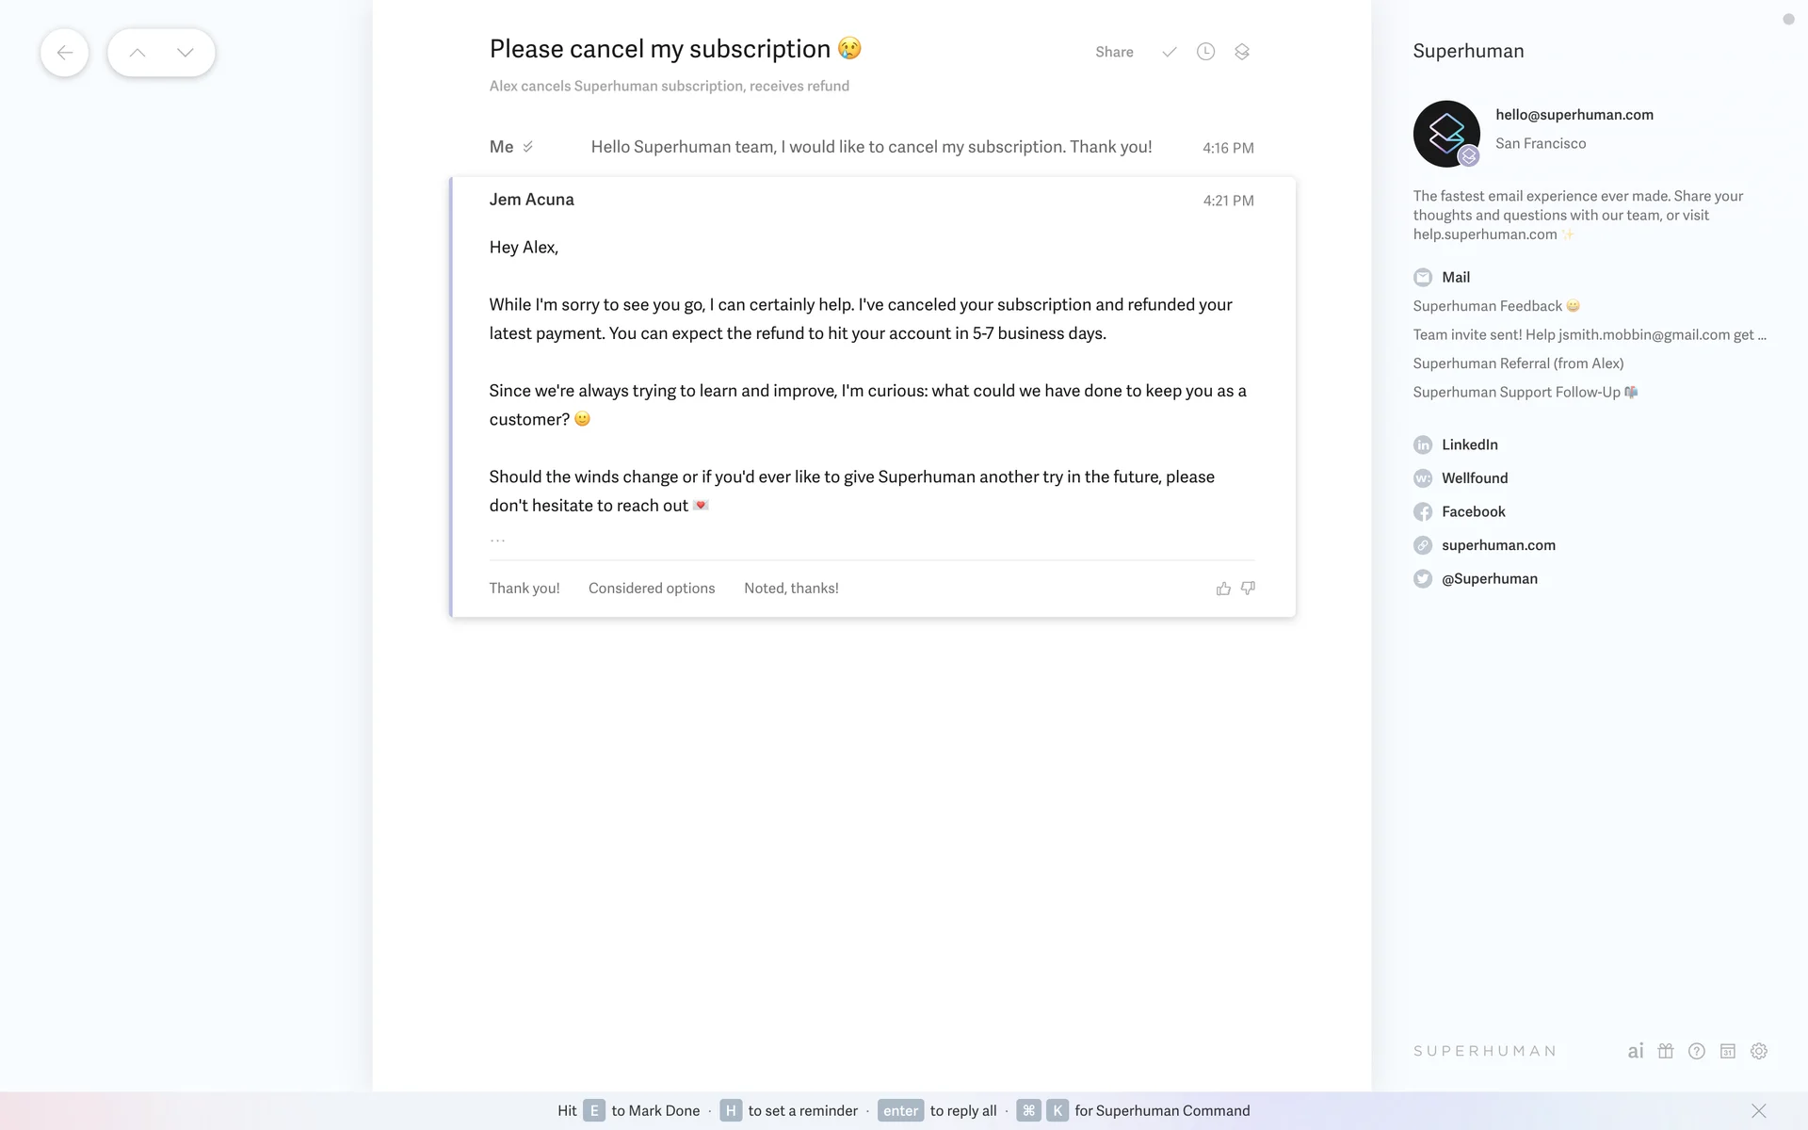Open the help question mark icon

pyautogui.click(x=1697, y=1051)
